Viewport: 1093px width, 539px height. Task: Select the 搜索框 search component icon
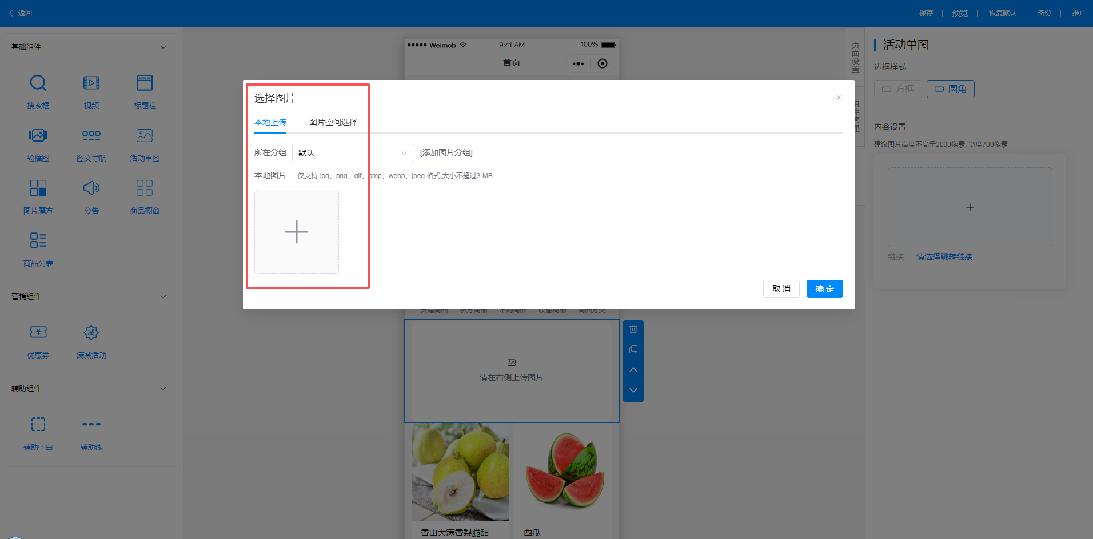tap(38, 83)
